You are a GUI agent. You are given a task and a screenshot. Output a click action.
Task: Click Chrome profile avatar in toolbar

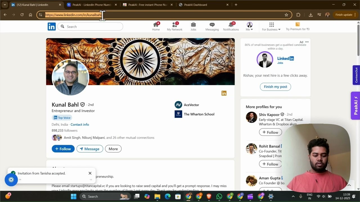pyautogui.click(x=328, y=15)
